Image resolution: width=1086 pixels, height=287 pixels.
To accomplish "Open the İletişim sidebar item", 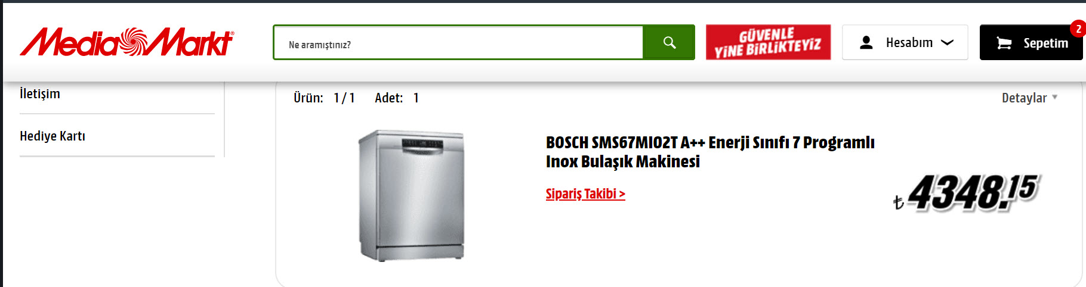I will point(40,93).
